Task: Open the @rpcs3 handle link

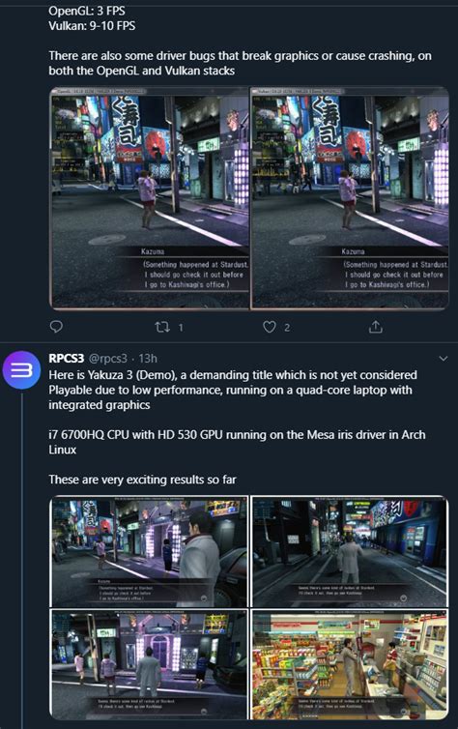Action: pyautogui.click(x=108, y=359)
